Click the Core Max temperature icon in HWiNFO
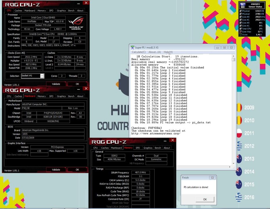The height and width of the screenshot is (209, 270). 240,32
